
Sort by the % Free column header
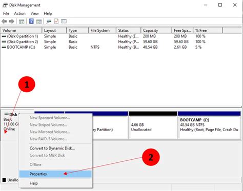coord(208,30)
